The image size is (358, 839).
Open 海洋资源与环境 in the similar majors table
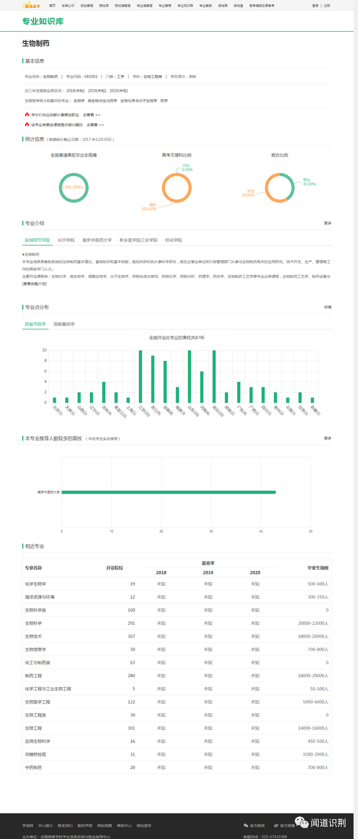pos(39,597)
